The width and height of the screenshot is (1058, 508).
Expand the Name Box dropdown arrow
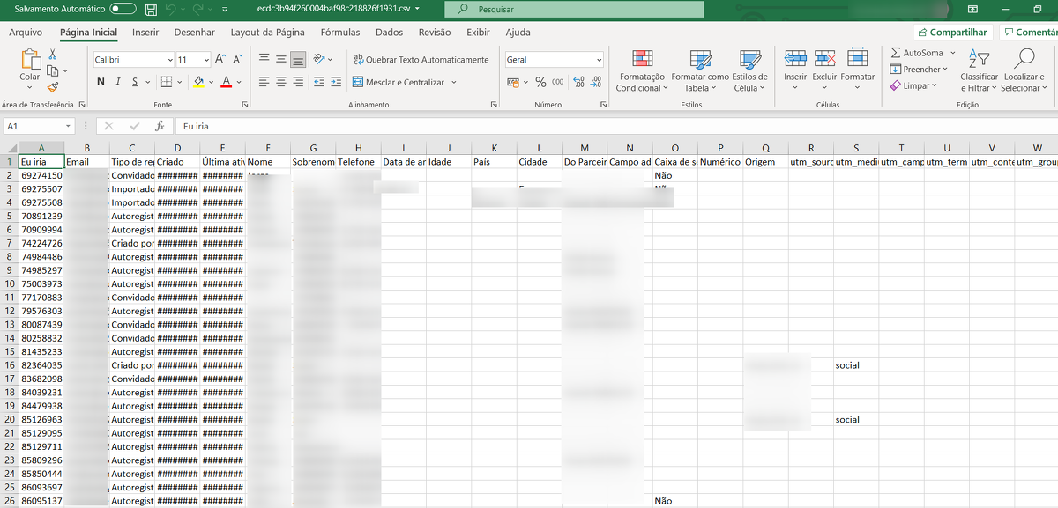coord(68,127)
